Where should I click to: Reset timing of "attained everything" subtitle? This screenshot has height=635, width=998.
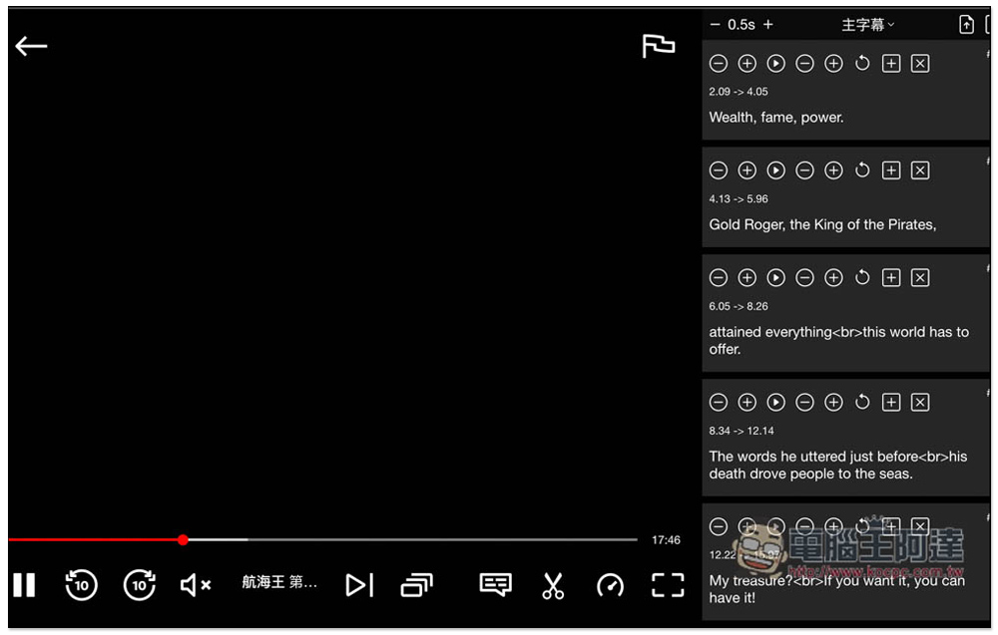pyautogui.click(x=862, y=278)
